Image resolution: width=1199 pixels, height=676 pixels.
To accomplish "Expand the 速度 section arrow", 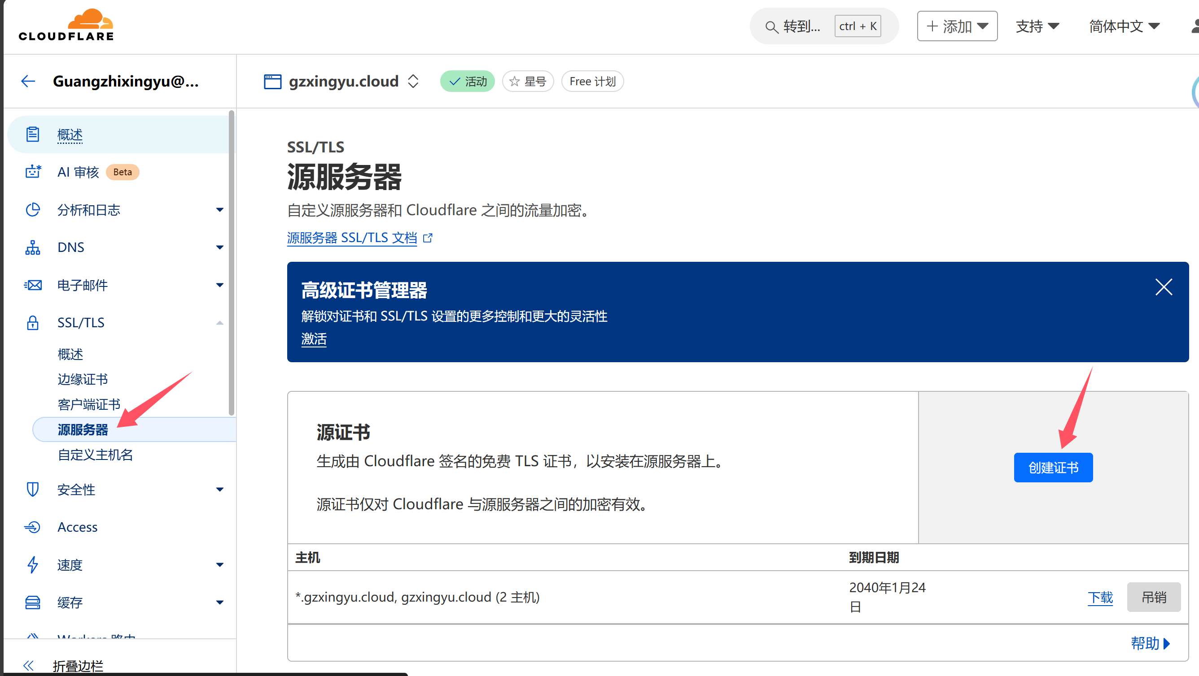I will pos(220,564).
